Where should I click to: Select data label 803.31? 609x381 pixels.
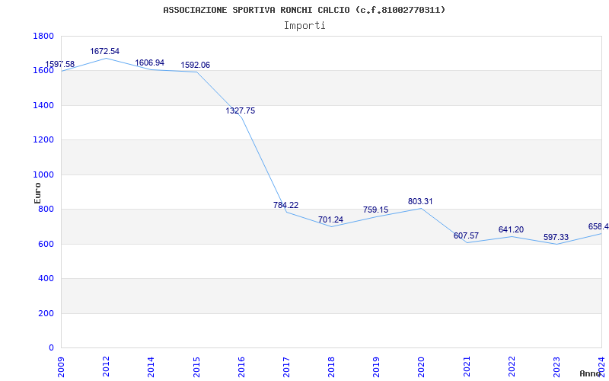pyautogui.click(x=420, y=202)
